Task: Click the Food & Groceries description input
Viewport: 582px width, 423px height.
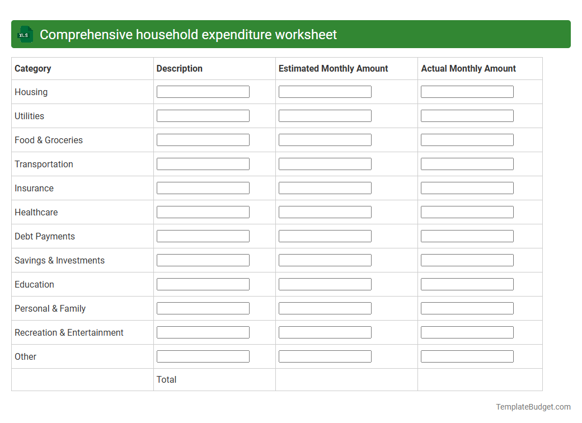Action: pyautogui.click(x=203, y=139)
